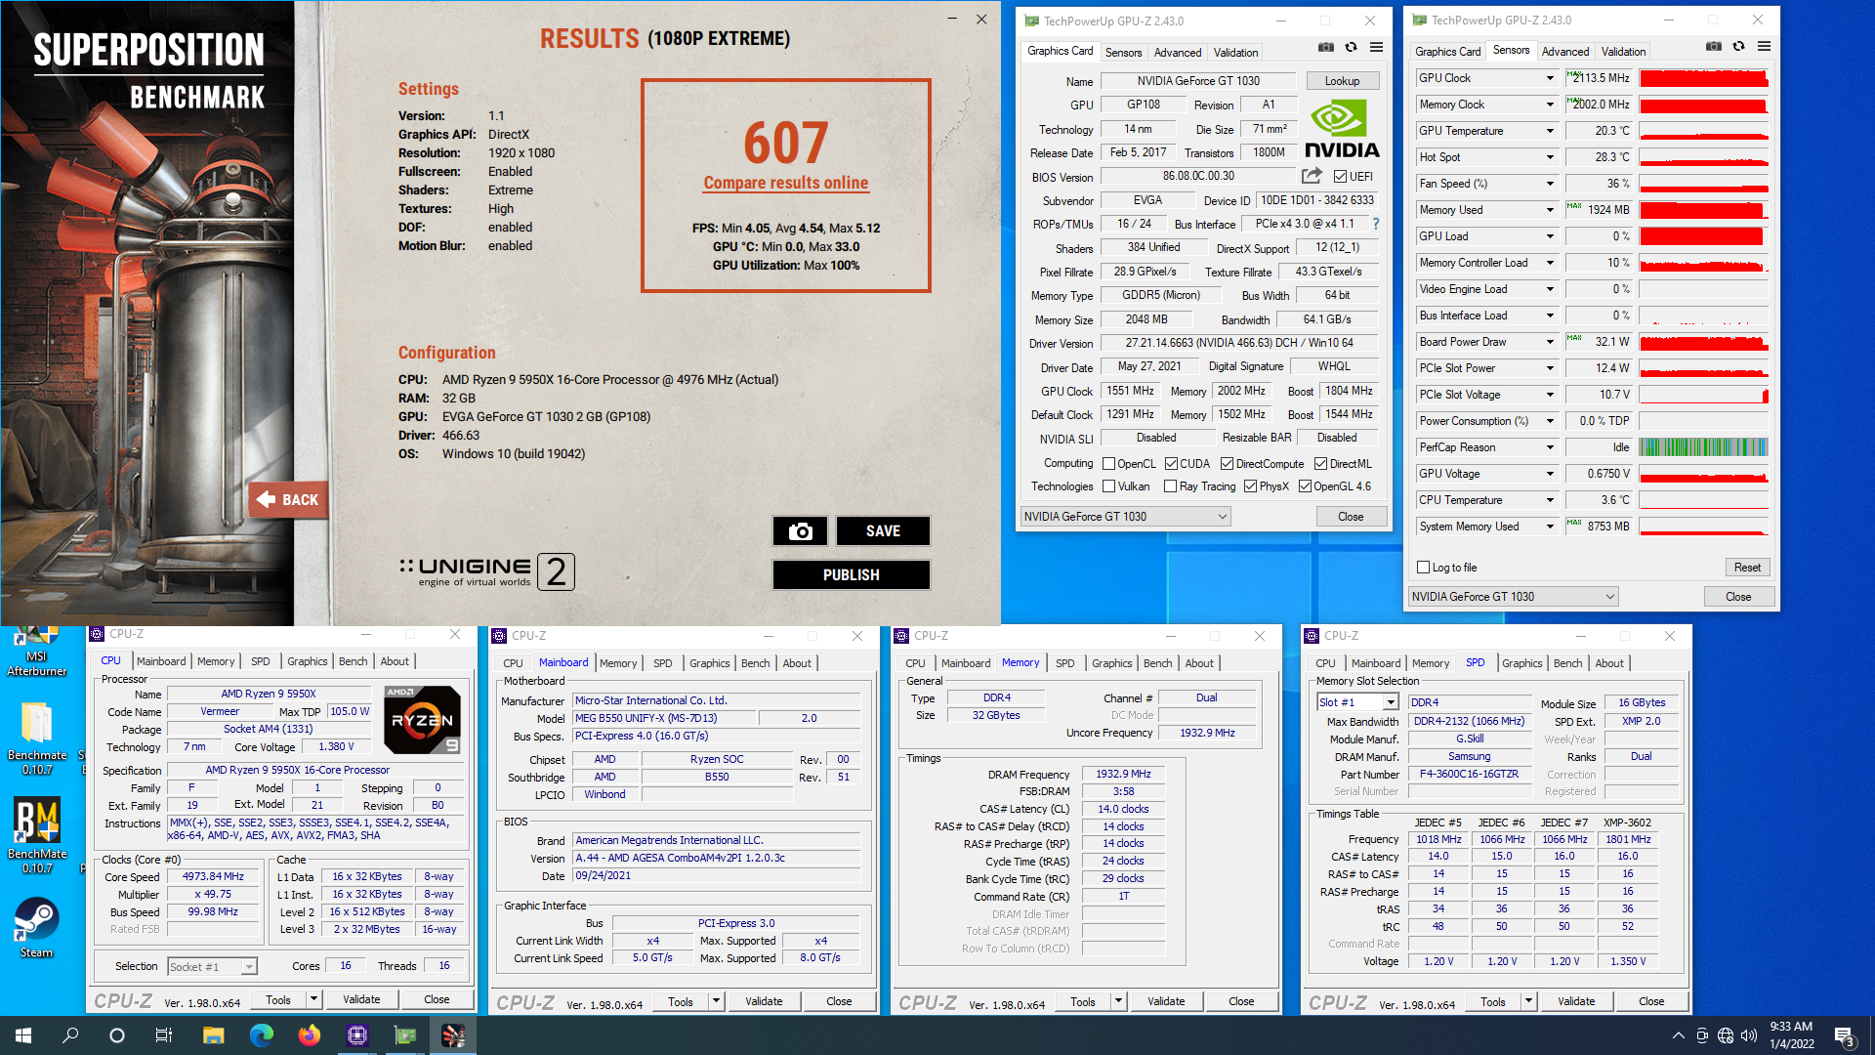Open MSI Afterburner desktop icon
Viewport: 1875px width, 1055px height.
[x=36, y=652]
